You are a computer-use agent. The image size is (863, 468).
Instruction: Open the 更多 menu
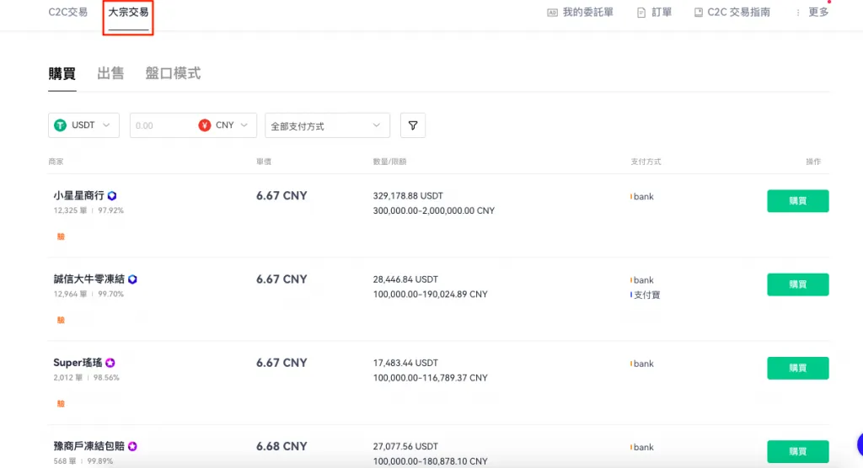coord(812,13)
